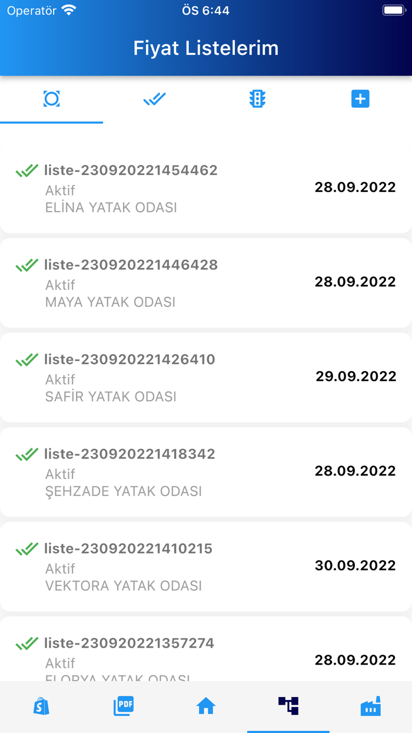Tap the PDF documents icon in bottom navigation

[x=124, y=706]
